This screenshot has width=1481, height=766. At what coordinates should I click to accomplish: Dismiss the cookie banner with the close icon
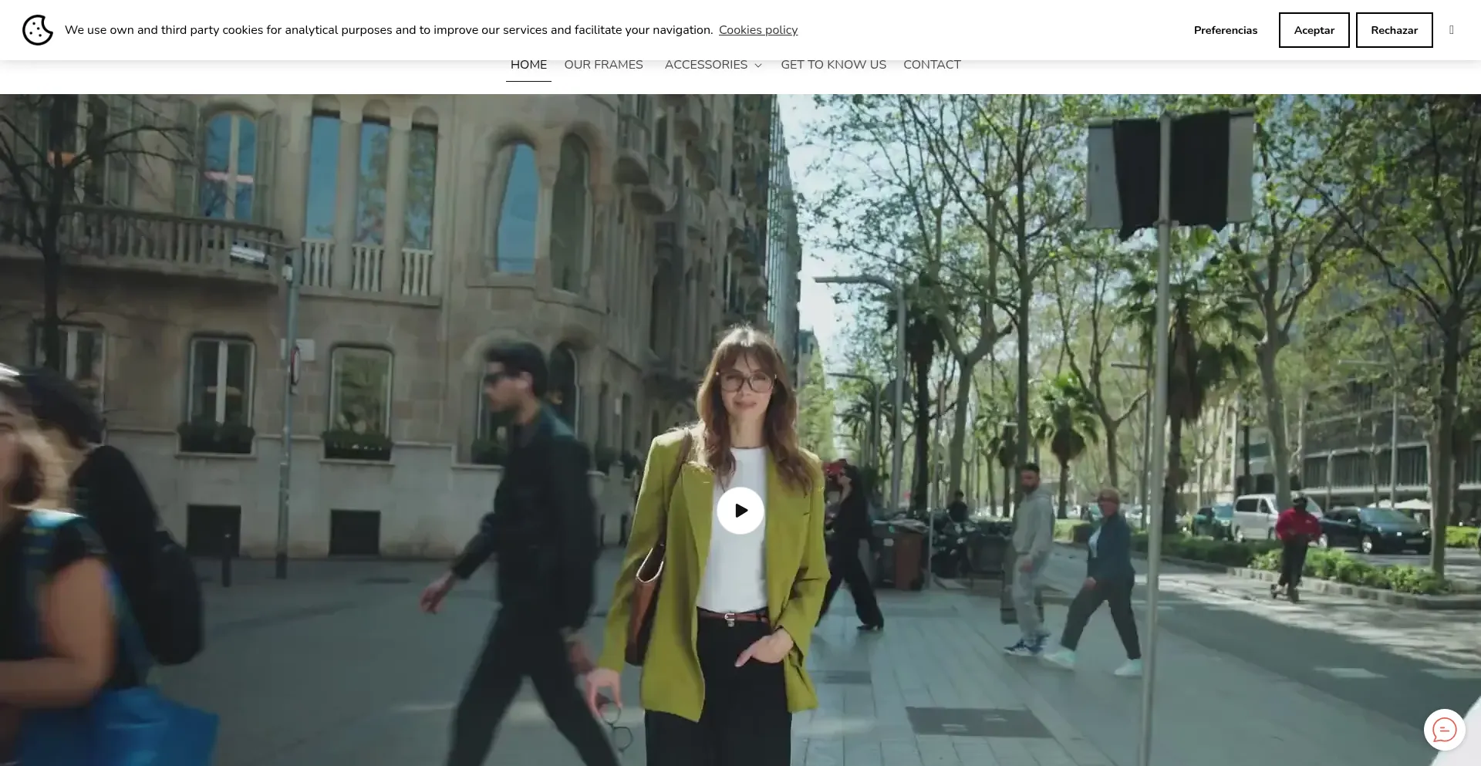[x=1452, y=30]
